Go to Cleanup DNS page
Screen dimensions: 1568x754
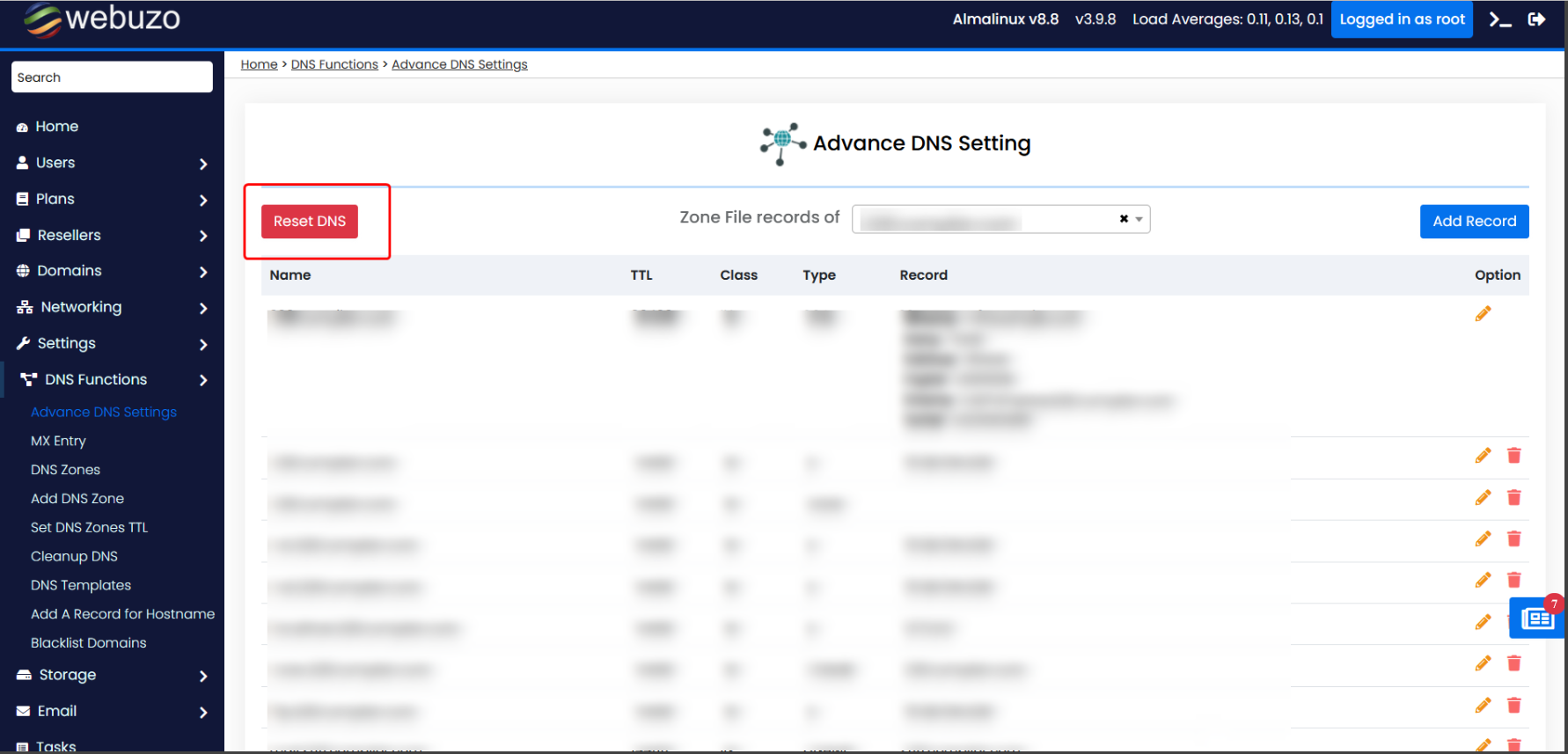tap(74, 556)
